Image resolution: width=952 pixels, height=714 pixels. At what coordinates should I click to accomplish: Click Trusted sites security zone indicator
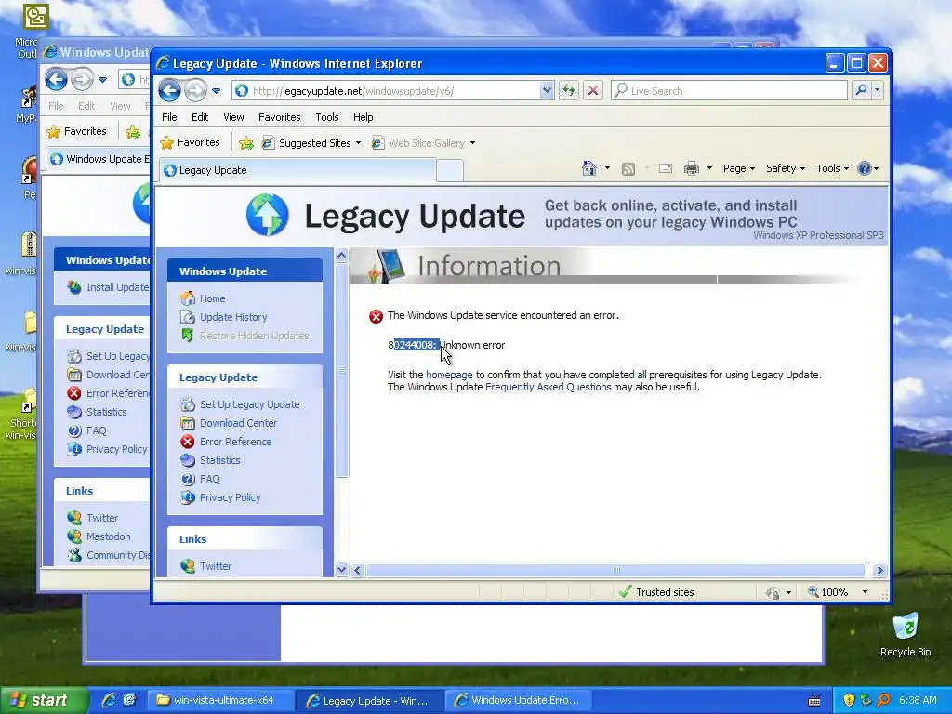655,592
